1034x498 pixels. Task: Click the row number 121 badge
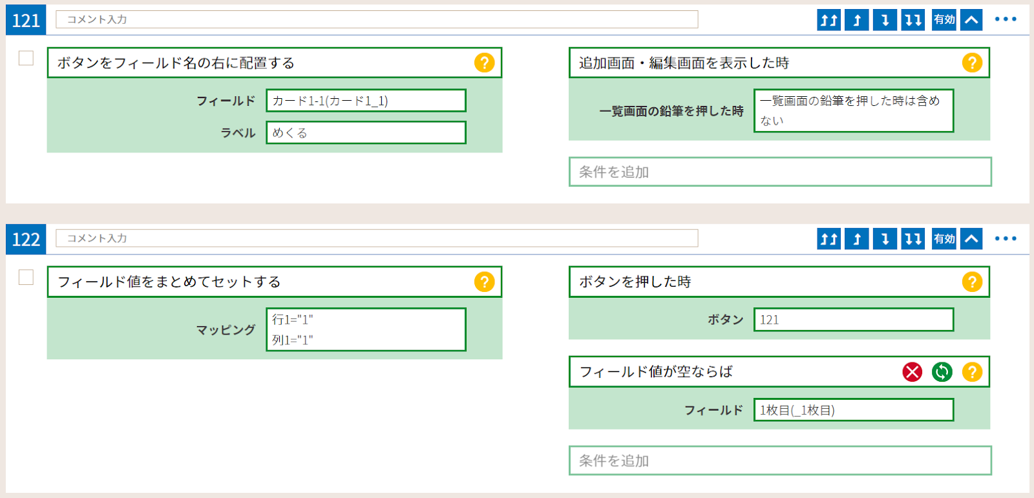pyautogui.click(x=26, y=20)
